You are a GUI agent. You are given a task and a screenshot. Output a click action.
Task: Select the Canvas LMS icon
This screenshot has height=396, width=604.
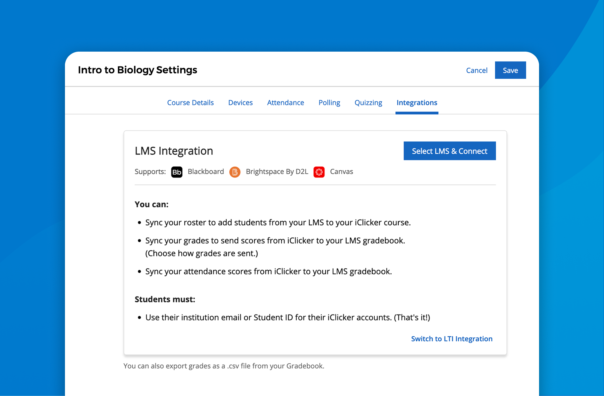[319, 172]
